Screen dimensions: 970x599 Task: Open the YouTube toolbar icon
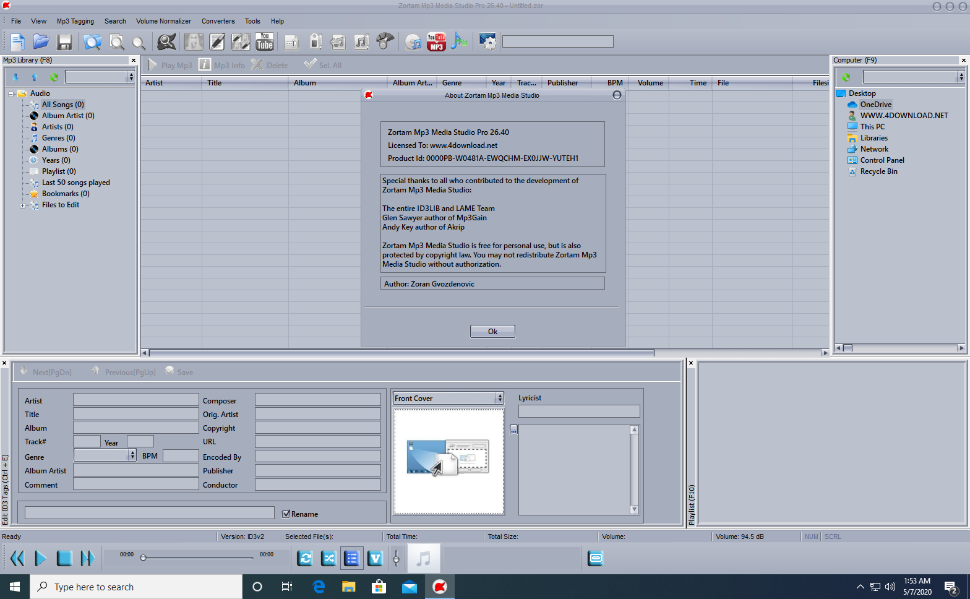tap(265, 41)
